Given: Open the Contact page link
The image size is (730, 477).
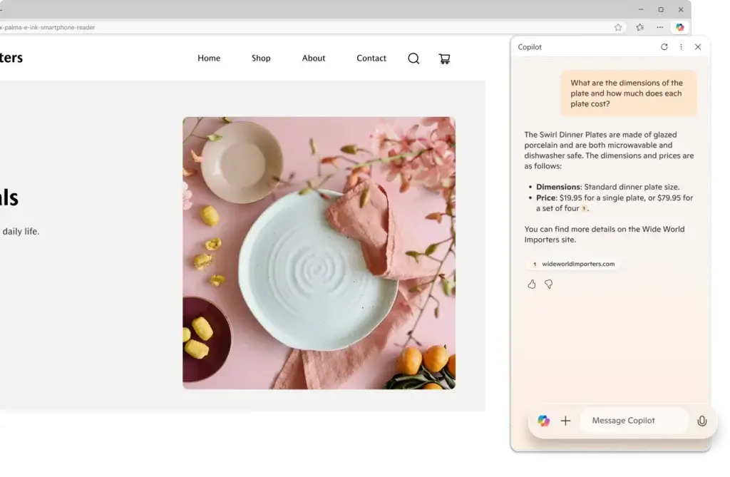Looking at the screenshot, I should click(x=371, y=58).
